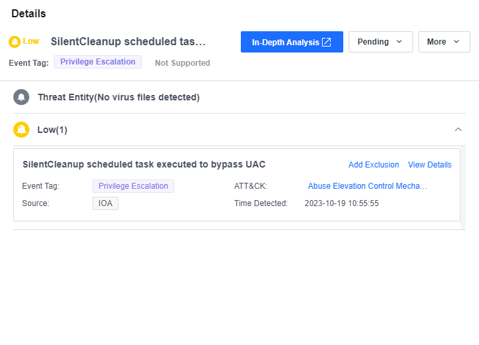Click the detection time 2023-10-19 10:55:55
This screenshot has height=345, width=479.
[341, 203]
